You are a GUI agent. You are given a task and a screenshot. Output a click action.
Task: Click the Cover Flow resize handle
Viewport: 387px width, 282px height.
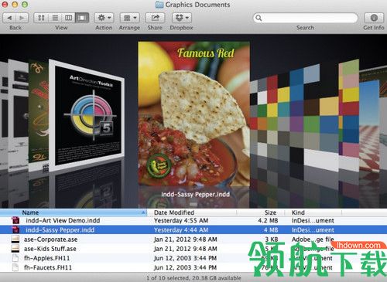pos(193,204)
